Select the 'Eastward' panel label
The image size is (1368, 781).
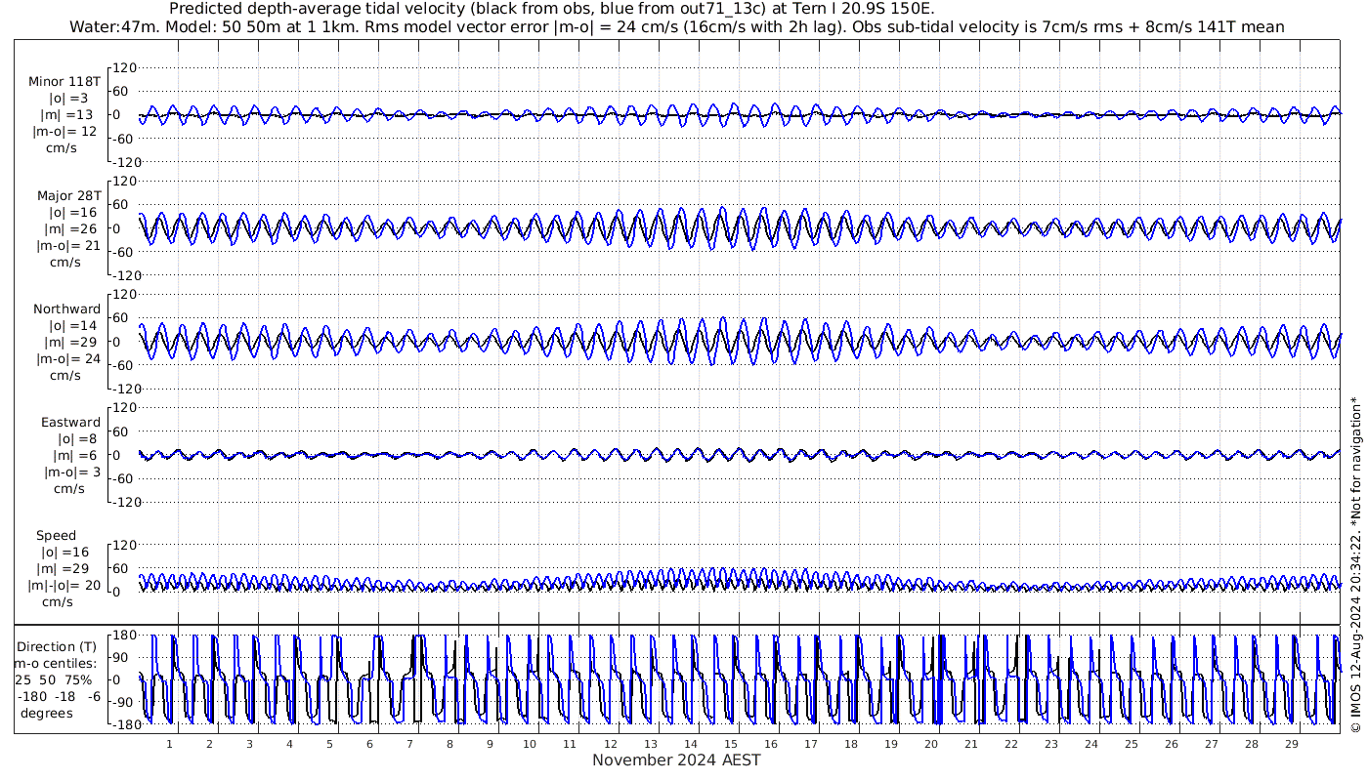coord(70,423)
